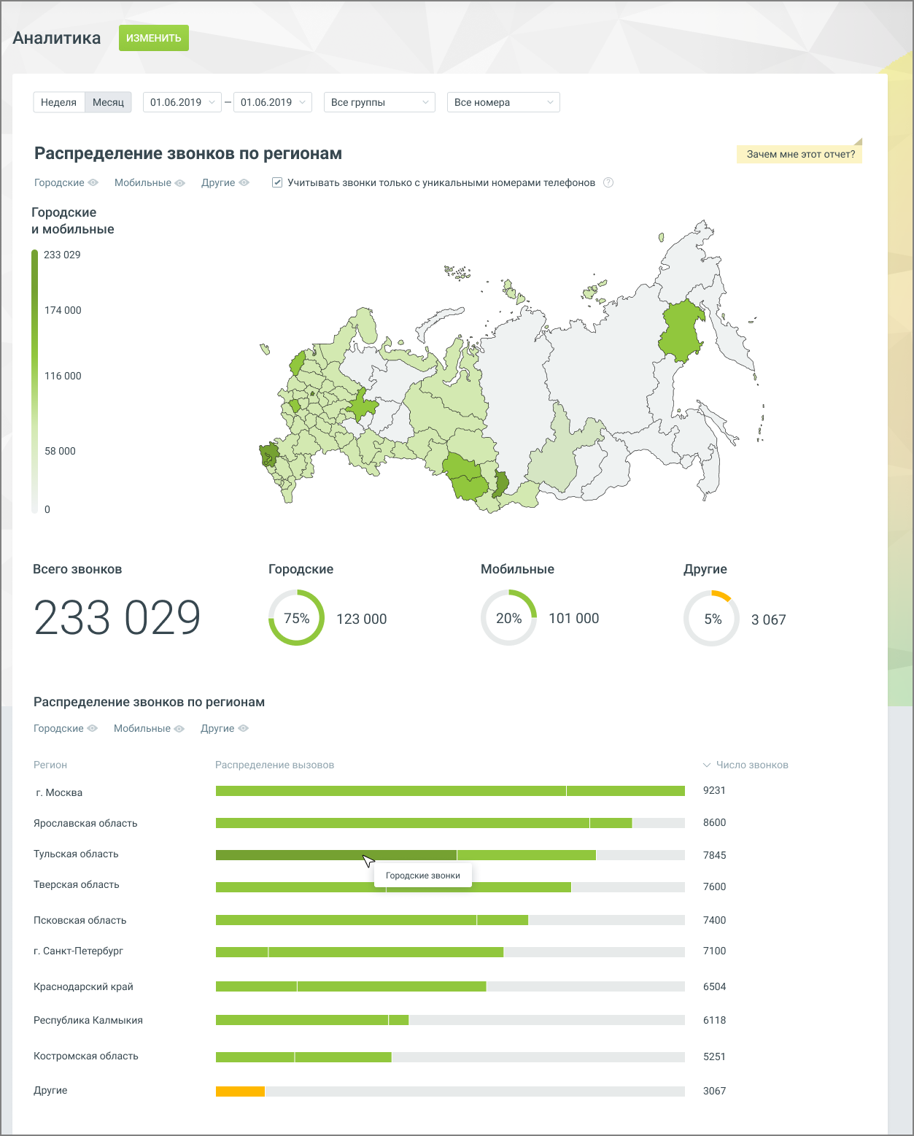
Task: Open the end date 01.06.2019 dropdown
Action: tap(273, 102)
